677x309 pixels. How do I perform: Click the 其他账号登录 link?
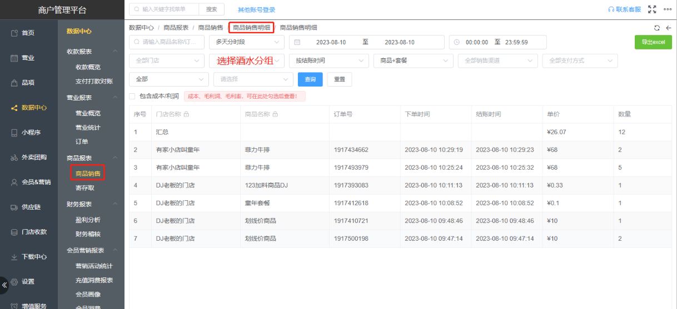click(x=256, y=10)
